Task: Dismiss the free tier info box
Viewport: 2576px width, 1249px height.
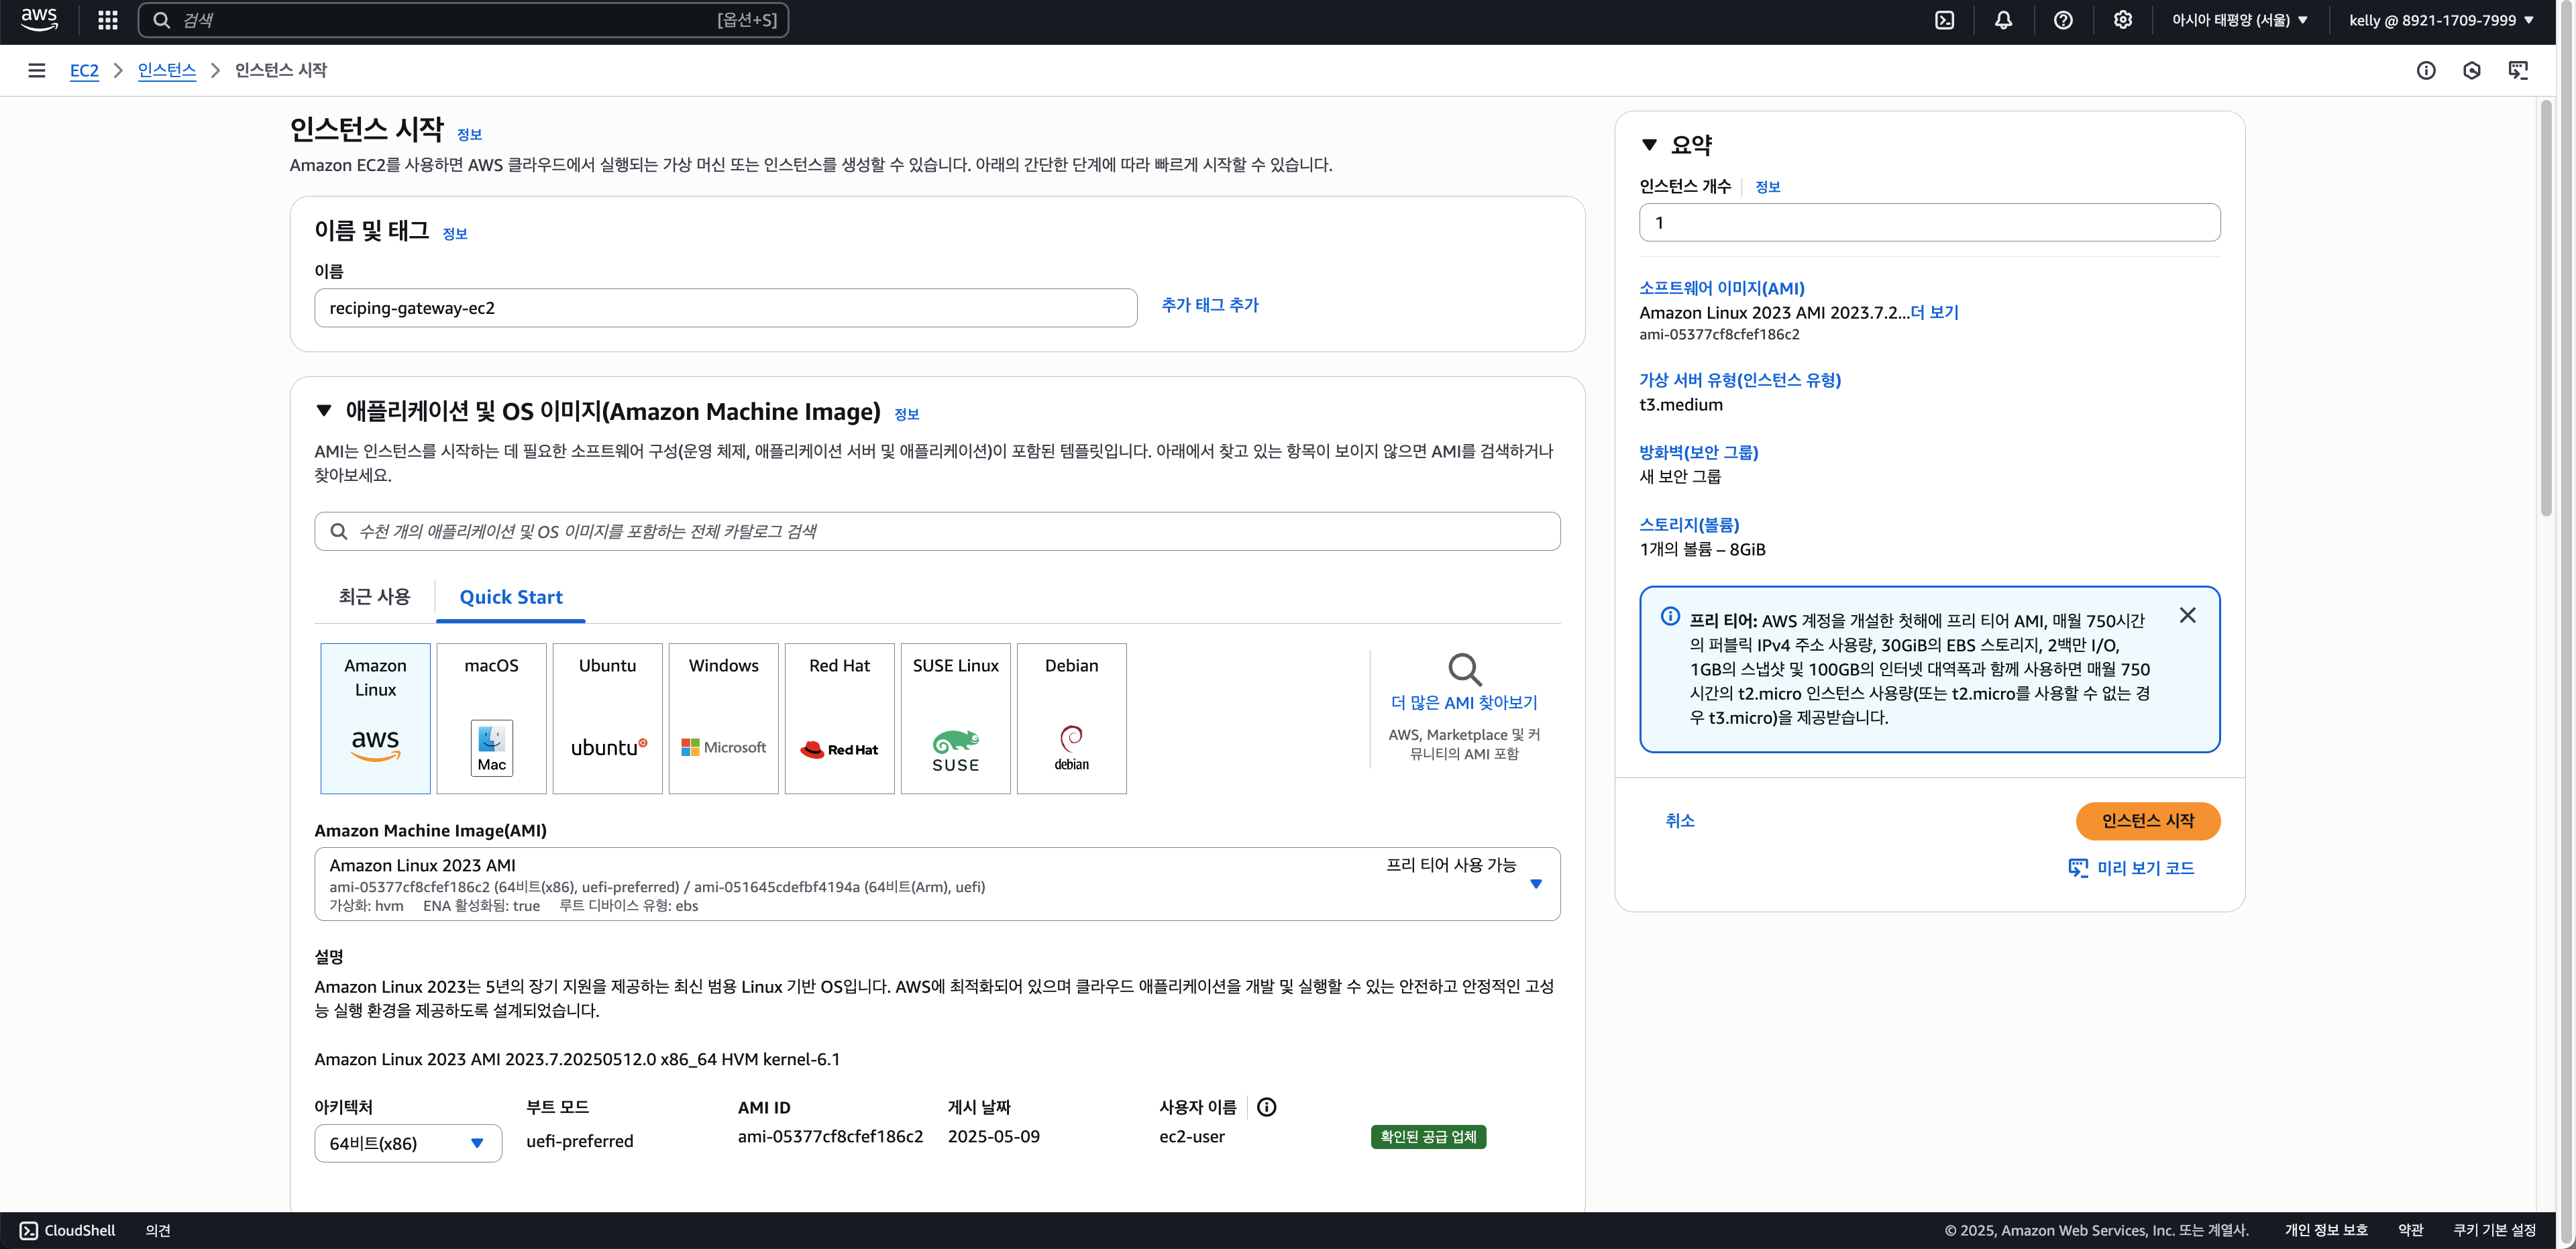Action: (2187, 616)
